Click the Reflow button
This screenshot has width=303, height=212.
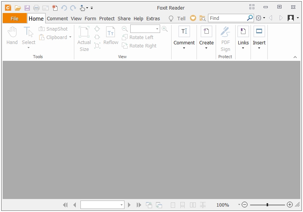coord(111,36)
